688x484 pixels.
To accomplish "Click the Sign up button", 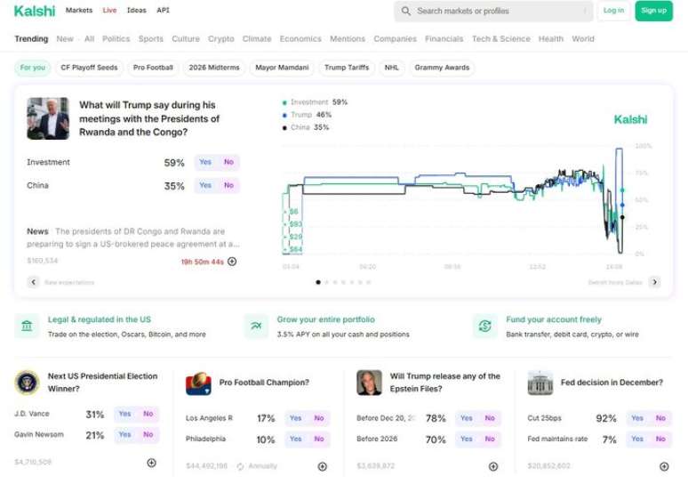I will [653, 11].
